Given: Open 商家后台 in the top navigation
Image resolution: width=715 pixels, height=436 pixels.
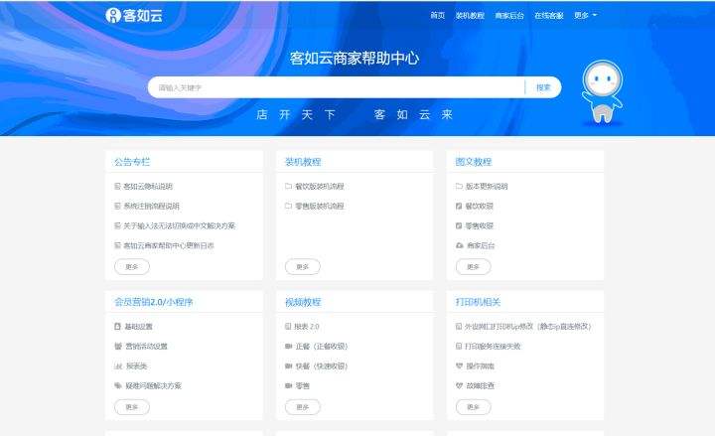Looking at the screenshot, I should click(x=509, y=16).
